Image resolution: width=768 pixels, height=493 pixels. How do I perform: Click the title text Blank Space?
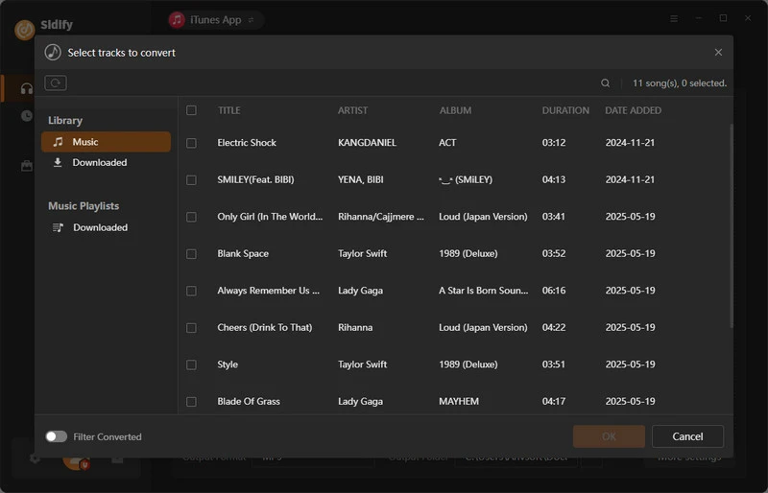[243, 253]
